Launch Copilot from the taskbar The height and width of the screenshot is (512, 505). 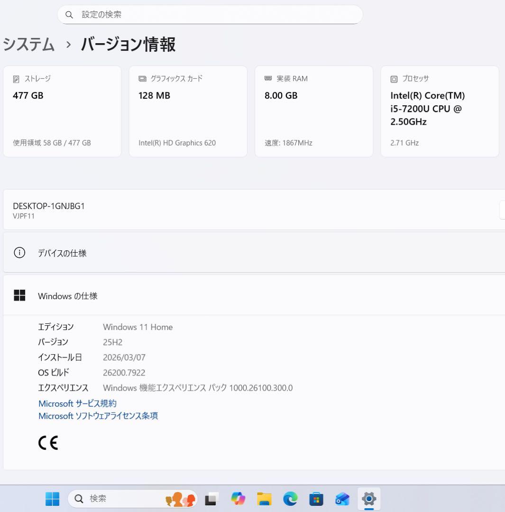(238, 499)
